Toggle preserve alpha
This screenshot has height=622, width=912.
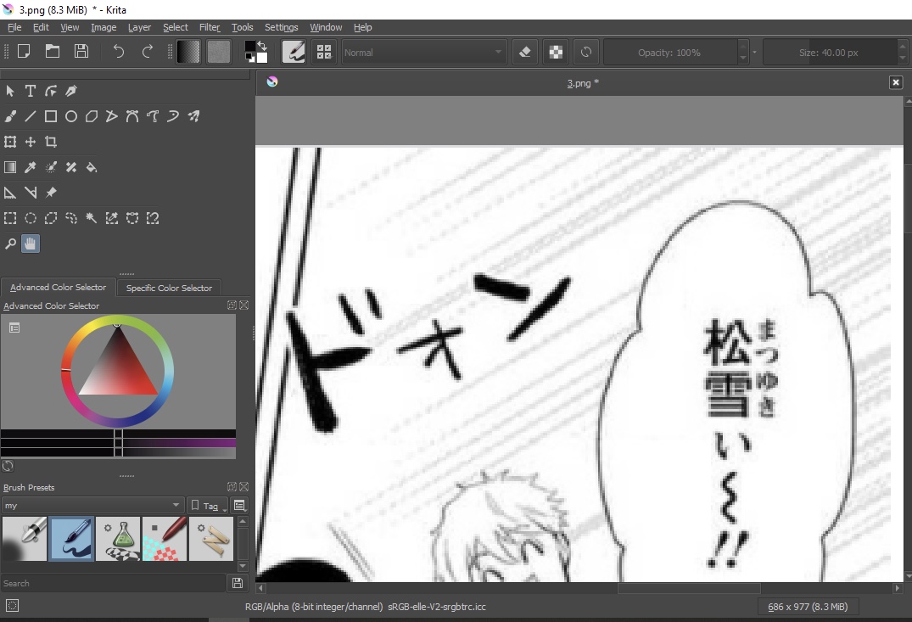click(556, 52)
